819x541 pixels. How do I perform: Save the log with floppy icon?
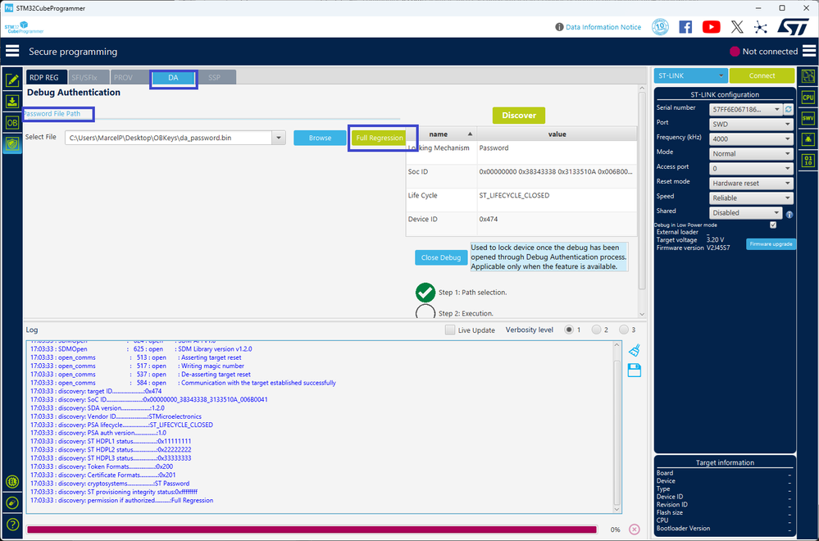pos(634,371)
